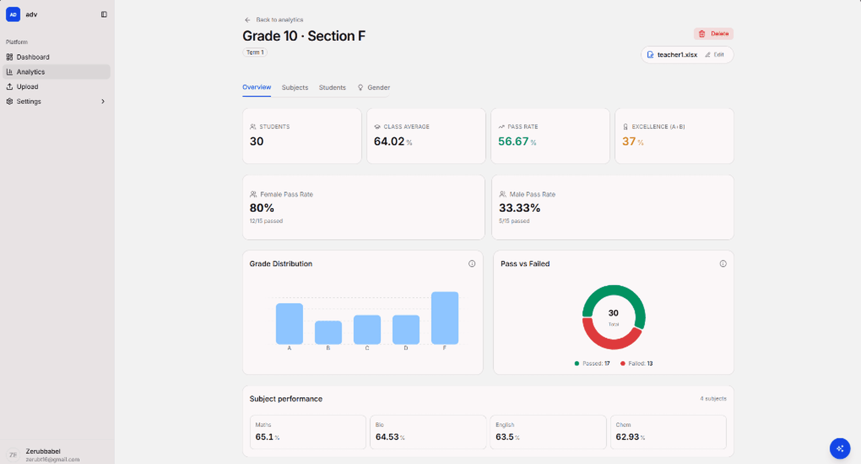
Task: Click the 12/15 passed text
Action: click(x=266, y=221)
